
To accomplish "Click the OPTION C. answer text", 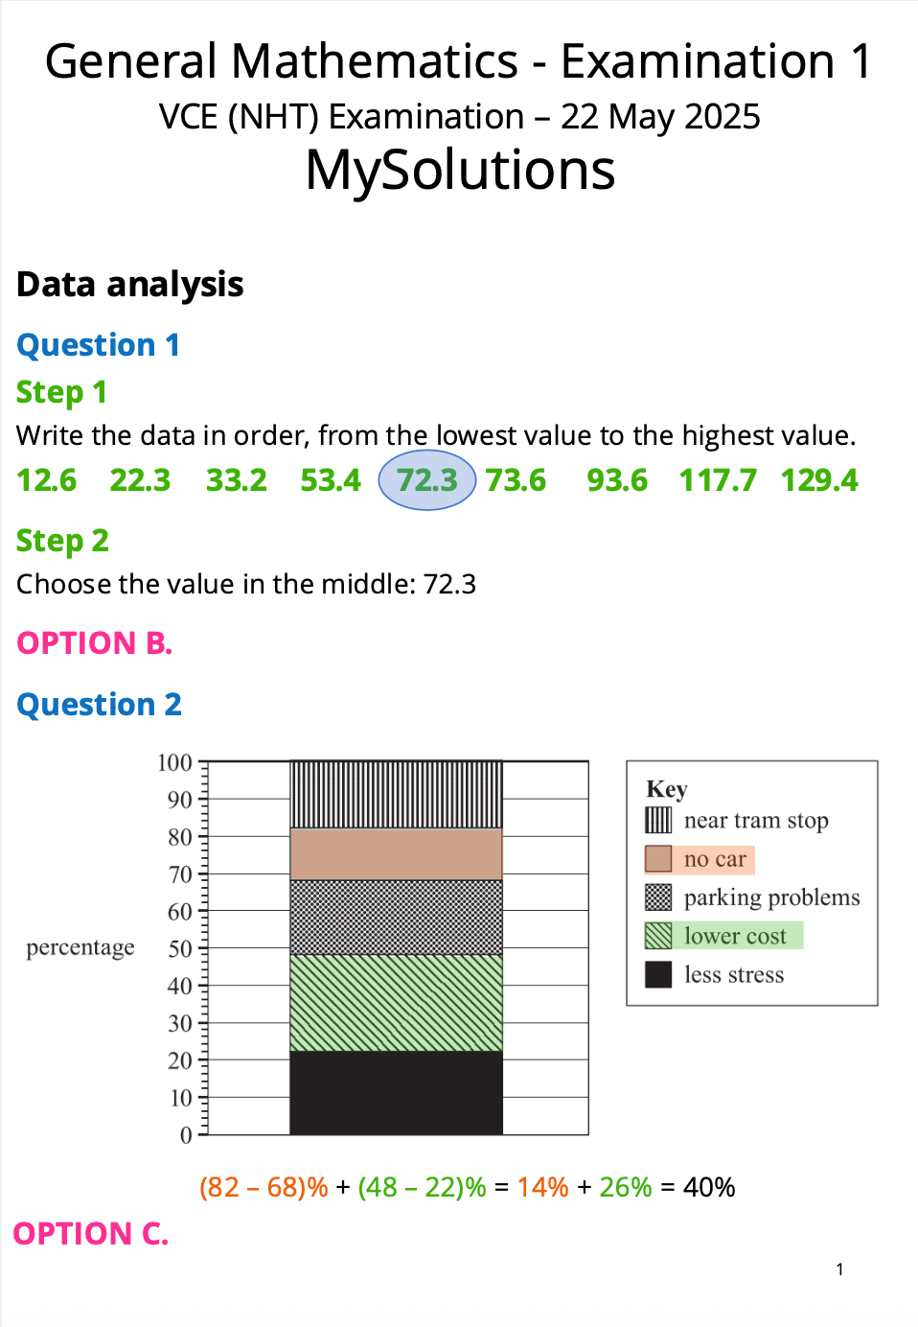I will pyautogui.click(x=91, y=1233).
